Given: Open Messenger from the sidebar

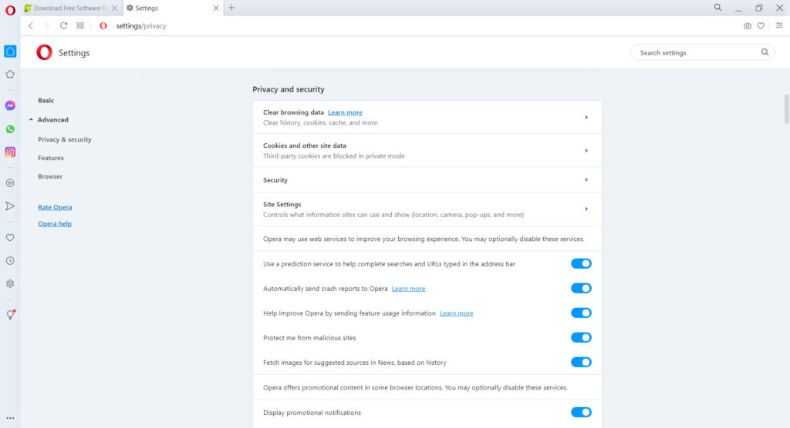Looking at the screenshot, I should (x=10, y=105).
